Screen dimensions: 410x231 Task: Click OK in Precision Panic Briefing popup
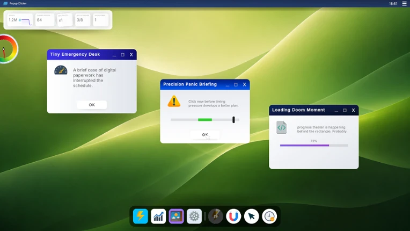pos(205,135)
